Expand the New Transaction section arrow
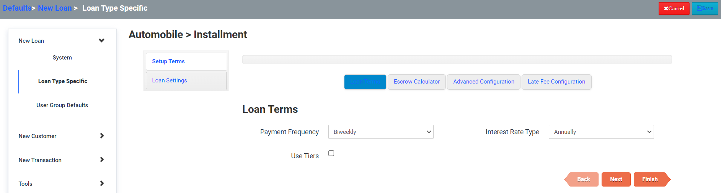The width and height of the screenshot is (721, 193). 102,160
